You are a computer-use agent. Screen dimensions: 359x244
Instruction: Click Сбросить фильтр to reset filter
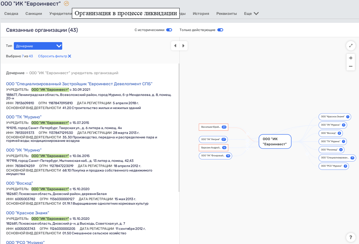tap(55, 56)
